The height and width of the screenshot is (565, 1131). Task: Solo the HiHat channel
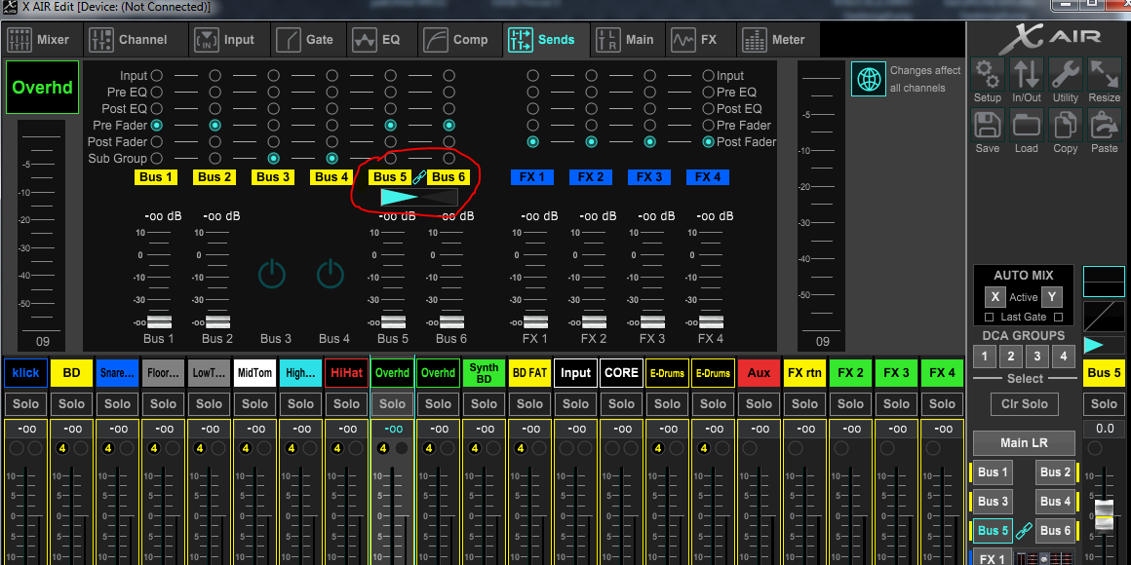pos(346,404)
